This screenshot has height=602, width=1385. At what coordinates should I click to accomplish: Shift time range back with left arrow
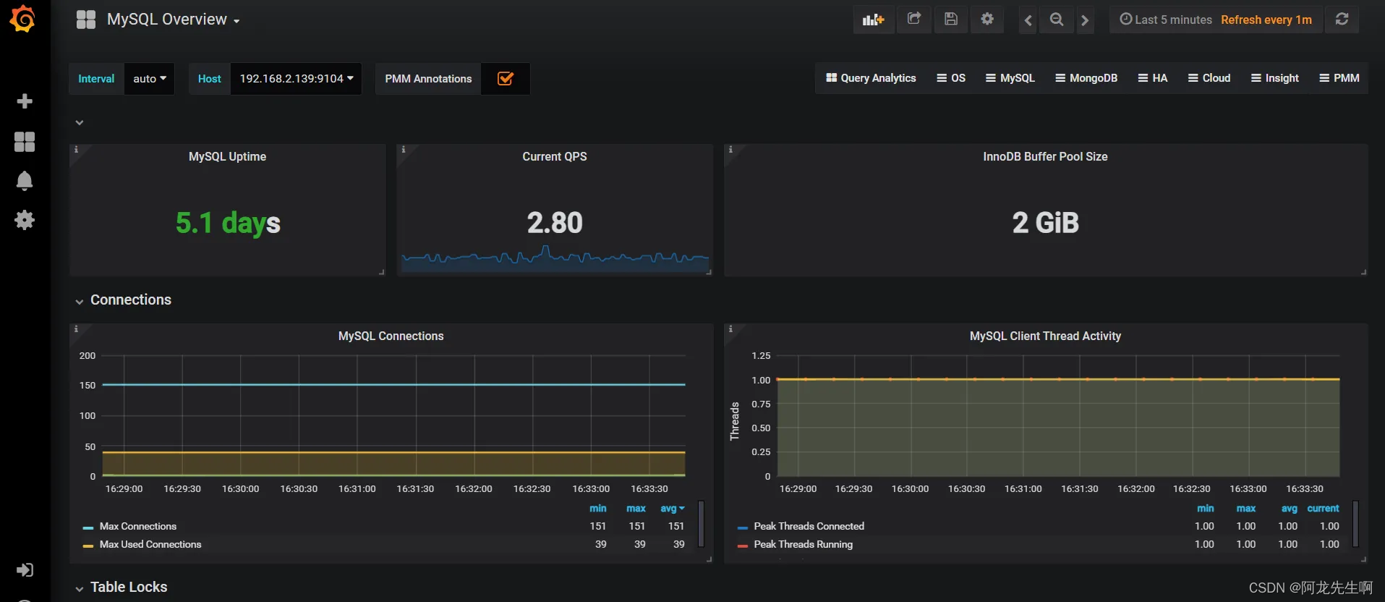click(1028, 20)
